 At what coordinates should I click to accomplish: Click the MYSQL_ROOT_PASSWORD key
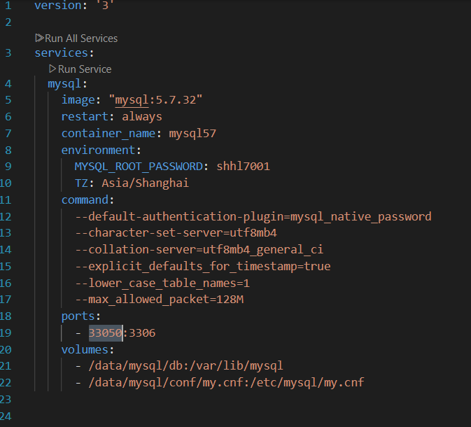click(x=139, y=166)
